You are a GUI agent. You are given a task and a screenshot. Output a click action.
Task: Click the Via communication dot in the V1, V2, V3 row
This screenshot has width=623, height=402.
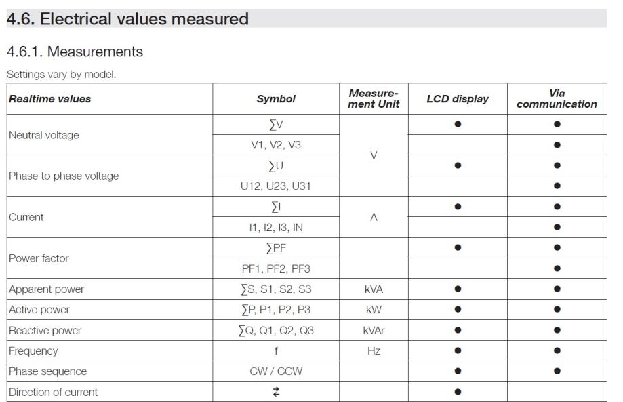557,145
